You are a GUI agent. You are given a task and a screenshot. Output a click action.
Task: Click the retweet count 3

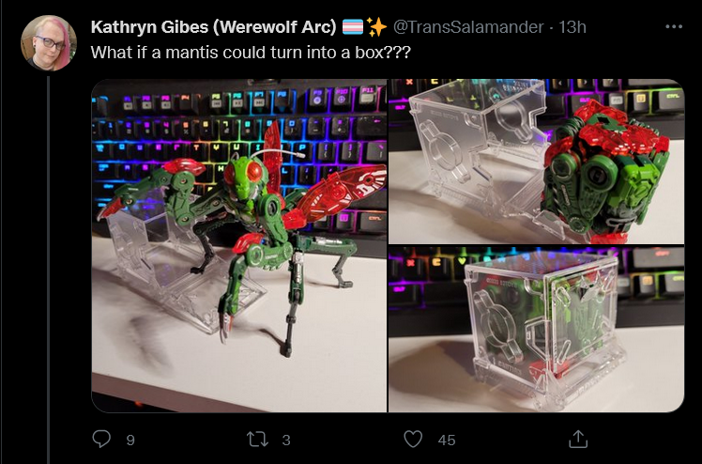point(286,440)
